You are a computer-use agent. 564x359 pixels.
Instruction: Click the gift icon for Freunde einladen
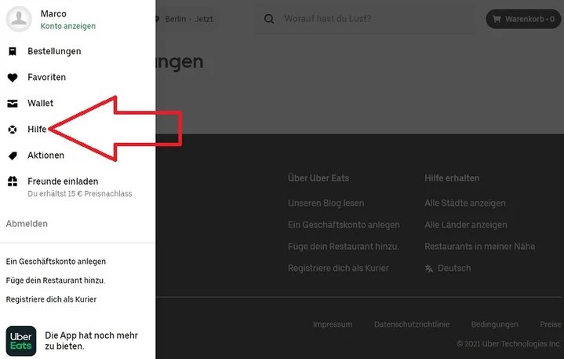[13, 181]
